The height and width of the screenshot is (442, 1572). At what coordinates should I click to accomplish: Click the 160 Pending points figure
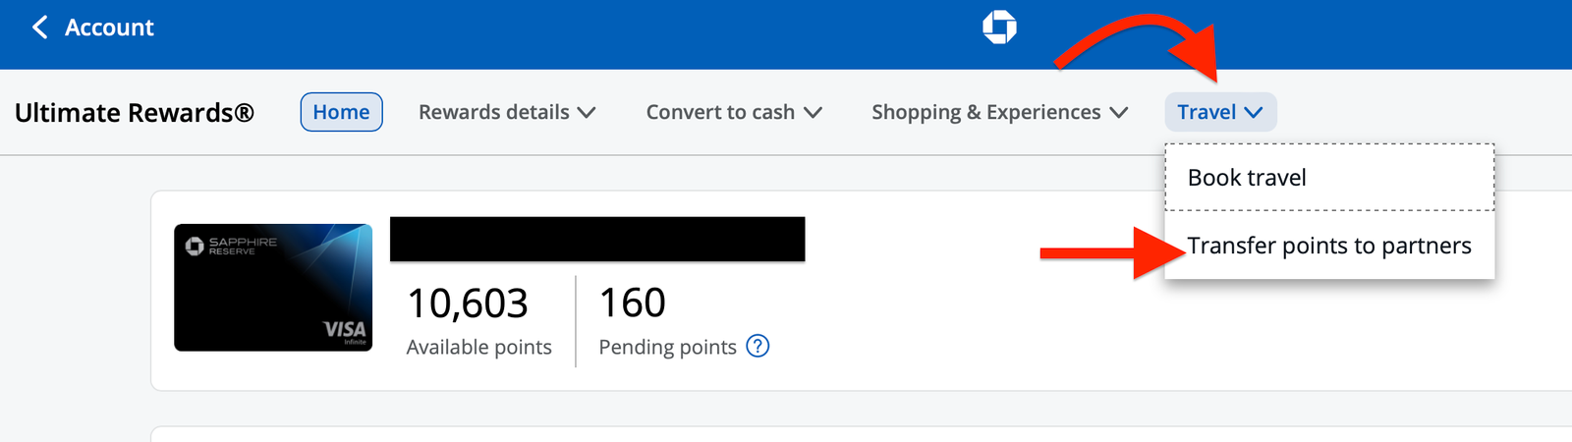pos(633,304)
